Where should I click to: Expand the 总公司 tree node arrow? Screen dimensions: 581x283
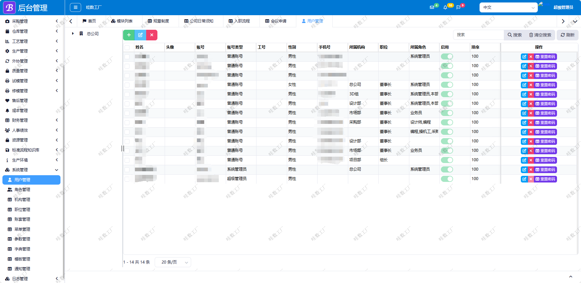73,34
